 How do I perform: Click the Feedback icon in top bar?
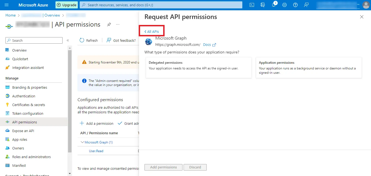coord(307,5)
